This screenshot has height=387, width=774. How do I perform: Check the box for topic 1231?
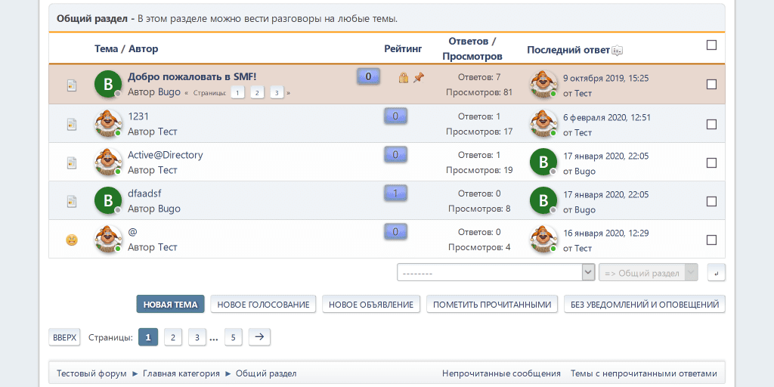(711, 124)
